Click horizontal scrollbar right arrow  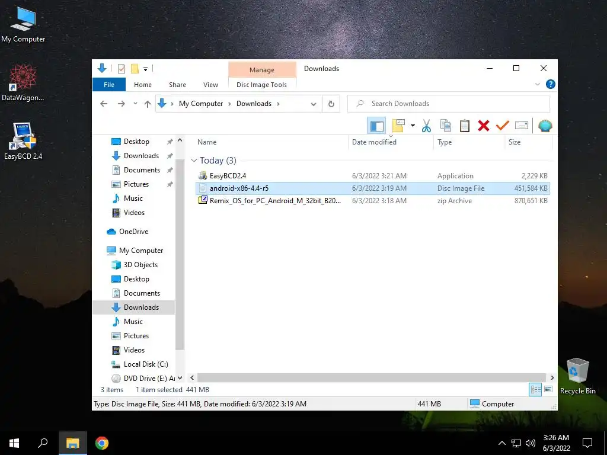point(552,377)
